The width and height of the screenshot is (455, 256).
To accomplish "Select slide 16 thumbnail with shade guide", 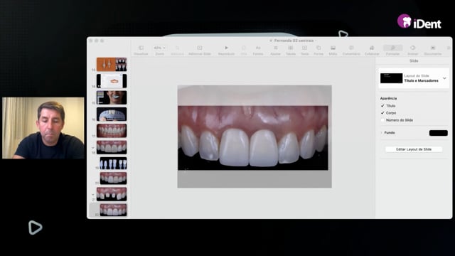I will (x=112, y=114).
